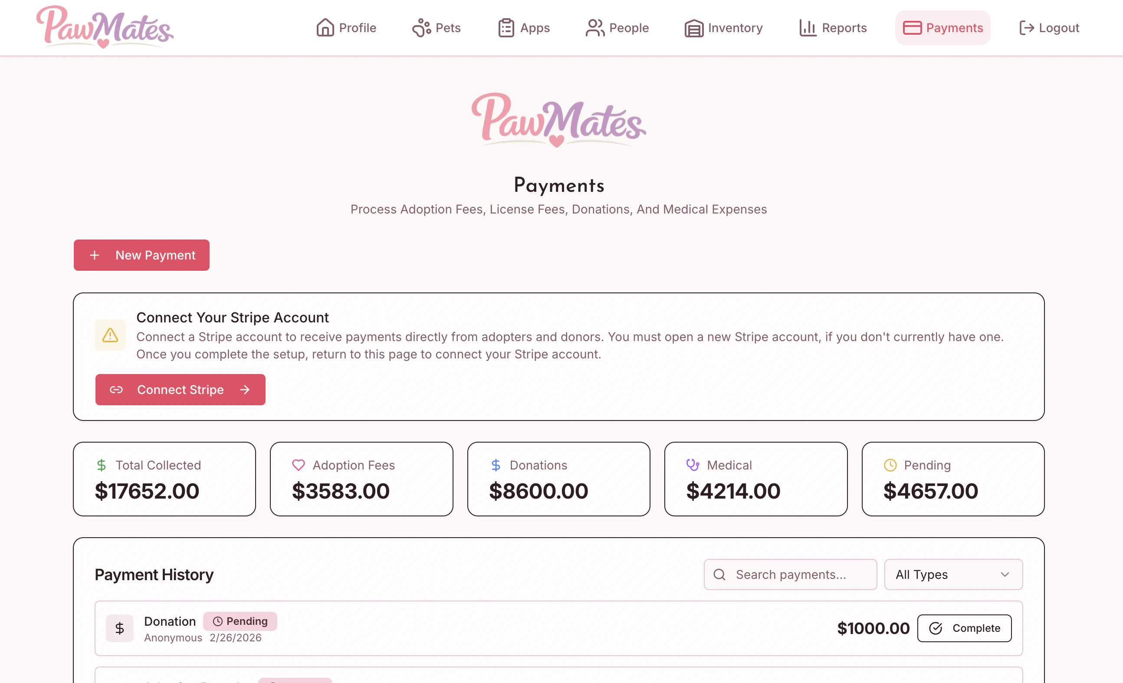Mark the $1000 donation as Complete
Screen dimensions: 1123x683
pos(964,628)
